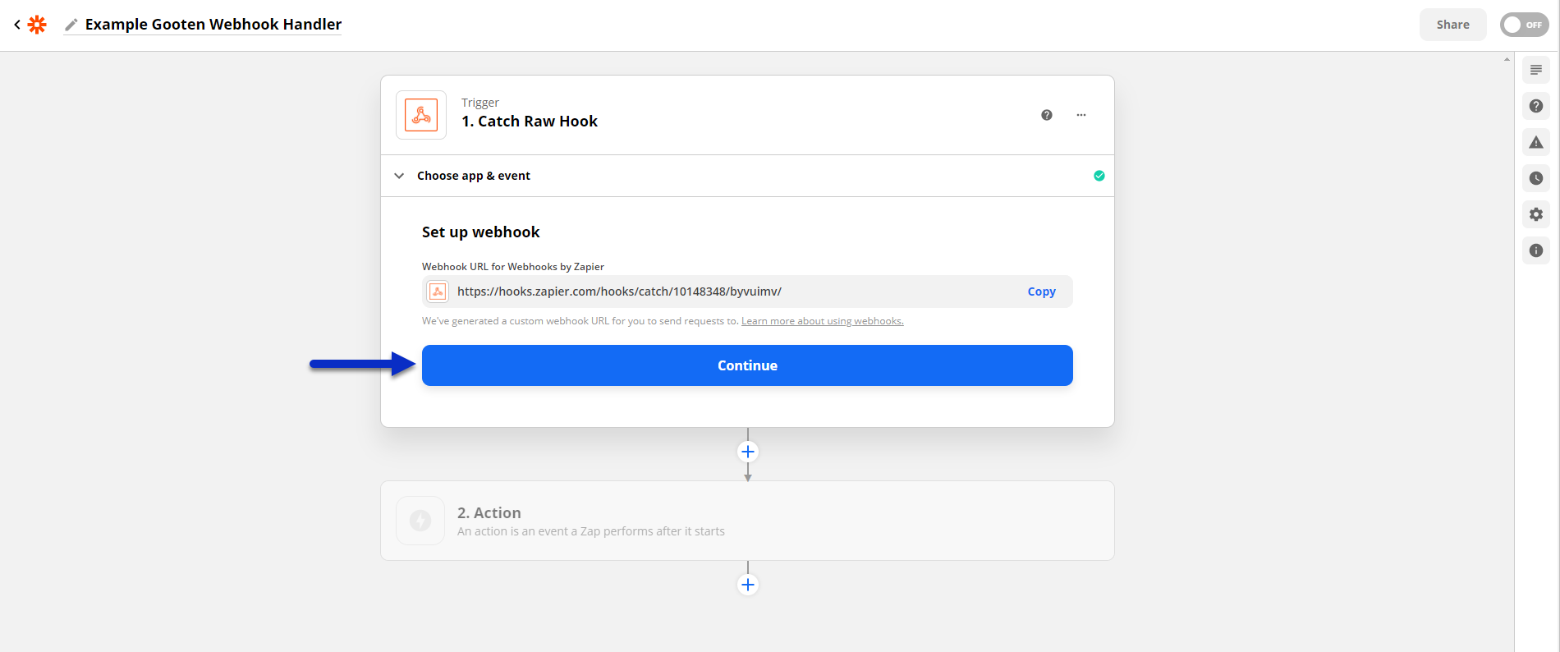
Task: Open trigger step three-dots menu
Action: [1081, 115]
